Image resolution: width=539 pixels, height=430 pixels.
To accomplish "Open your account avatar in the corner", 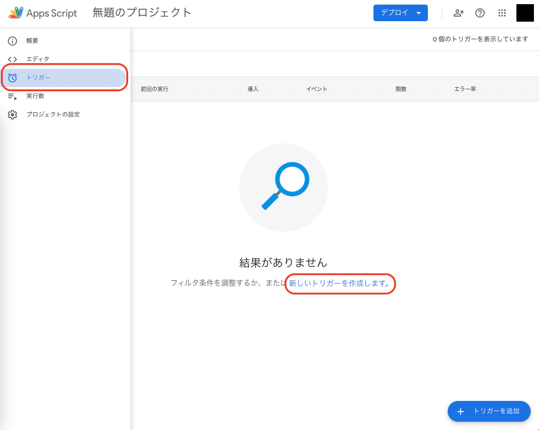I will pyautogui.click(x=525, y=13).
